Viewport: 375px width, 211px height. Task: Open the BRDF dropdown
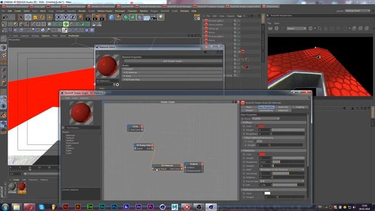click(282, 169)
